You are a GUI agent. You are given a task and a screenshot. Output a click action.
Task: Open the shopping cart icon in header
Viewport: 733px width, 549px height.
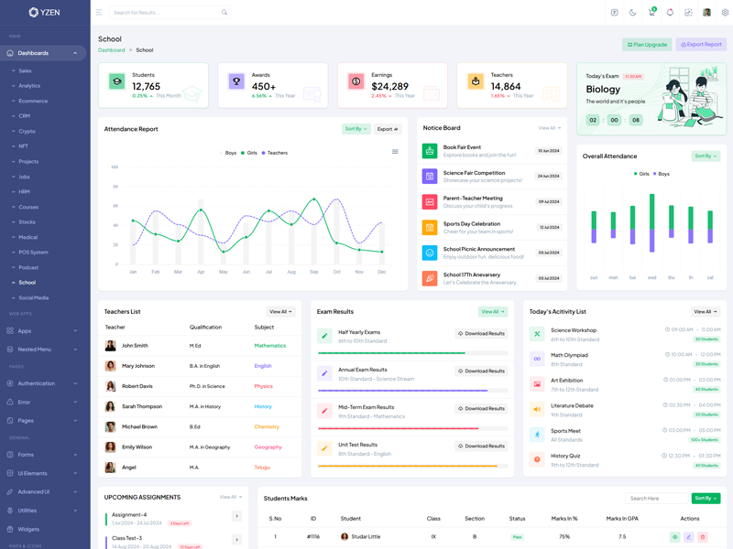click(651, 13)
